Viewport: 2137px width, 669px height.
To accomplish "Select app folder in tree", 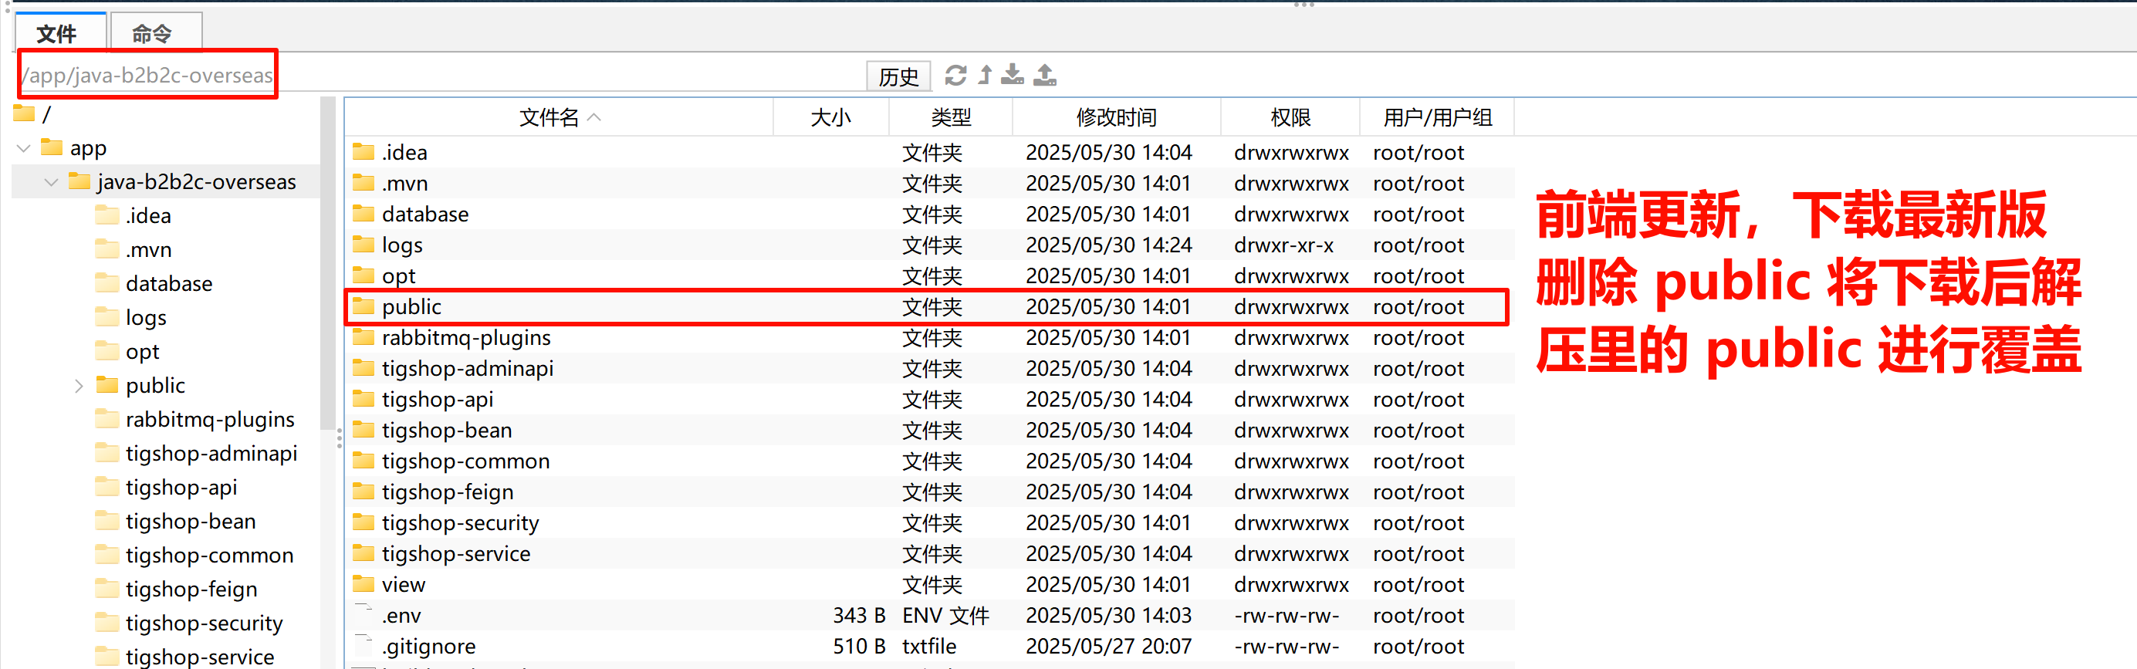I will [75, 148].
